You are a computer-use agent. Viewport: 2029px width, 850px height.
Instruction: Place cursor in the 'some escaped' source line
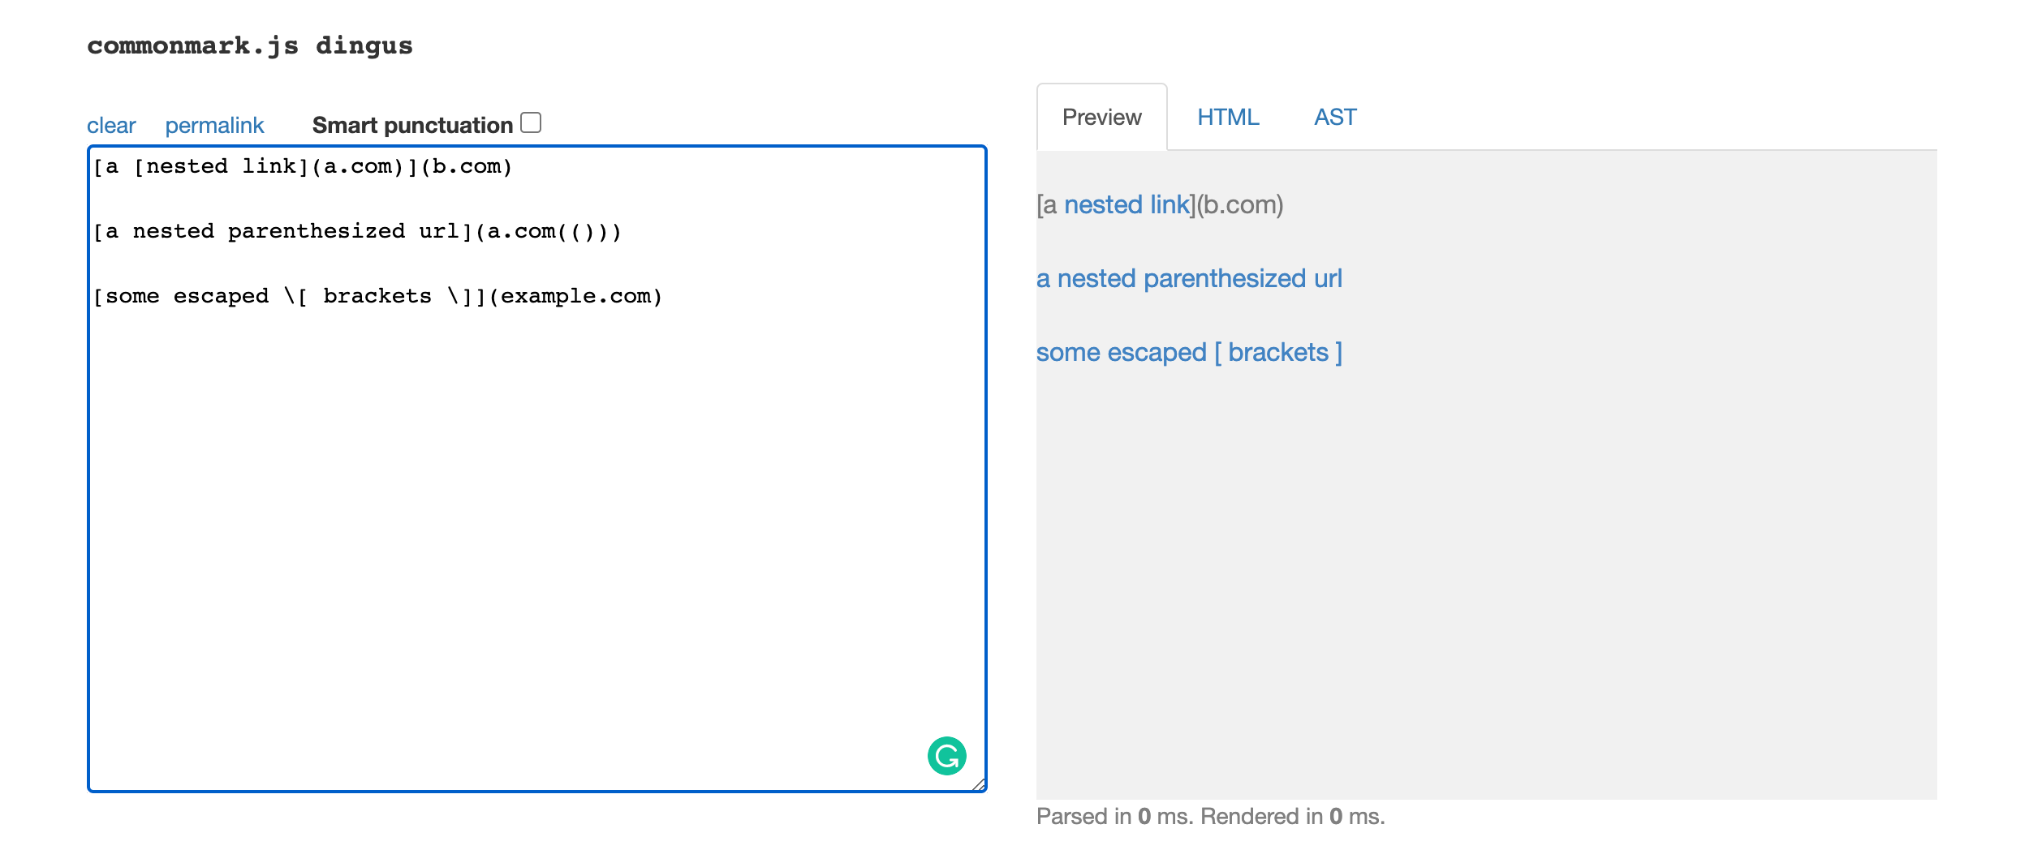(x=378, y=296)
